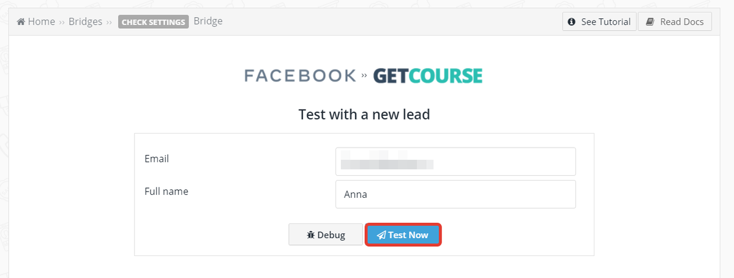Click the Debug button label

tap(331, 235)
